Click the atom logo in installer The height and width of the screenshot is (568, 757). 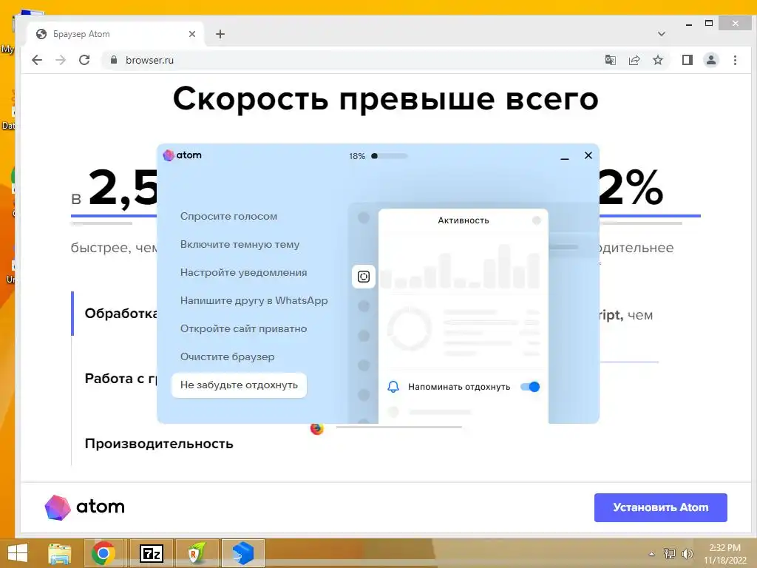(x=182, y=155)
